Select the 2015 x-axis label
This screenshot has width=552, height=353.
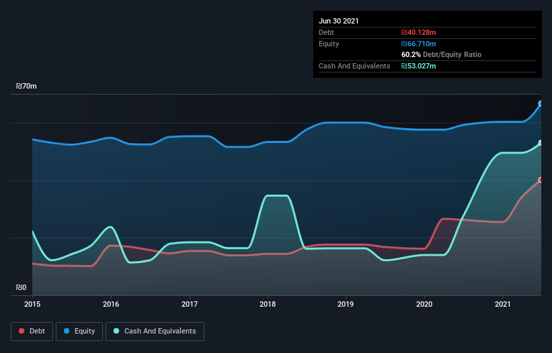coord(32,304)
